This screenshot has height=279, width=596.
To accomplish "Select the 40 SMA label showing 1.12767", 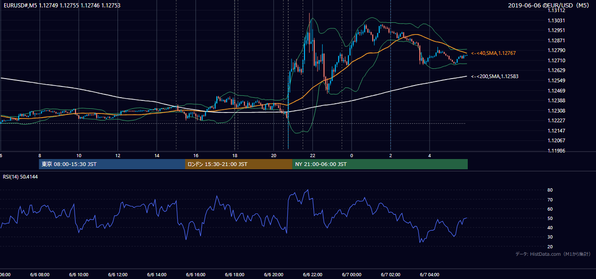I will 493,53.
